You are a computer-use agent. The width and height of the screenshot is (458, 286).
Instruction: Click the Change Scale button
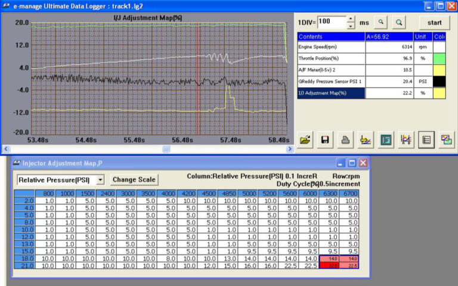coord(134,179)
